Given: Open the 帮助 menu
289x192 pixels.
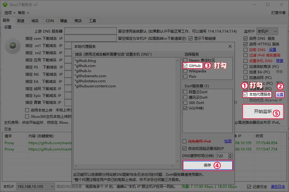Looking at the screenshot, I should 23,13.
